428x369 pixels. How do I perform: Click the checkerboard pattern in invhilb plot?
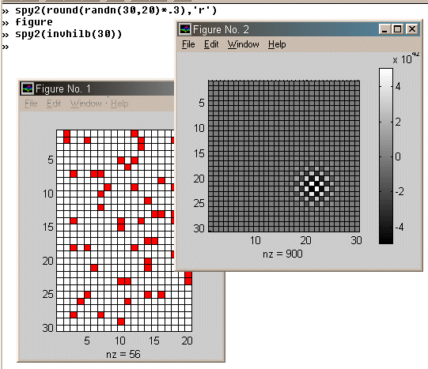312,186
